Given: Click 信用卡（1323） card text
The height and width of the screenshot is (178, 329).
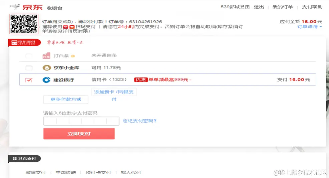Looking at the screenshot, I should click(x=109, y=80).
